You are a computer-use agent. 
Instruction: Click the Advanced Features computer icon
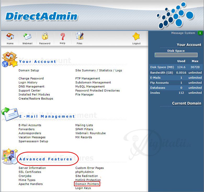pos(9,156)
